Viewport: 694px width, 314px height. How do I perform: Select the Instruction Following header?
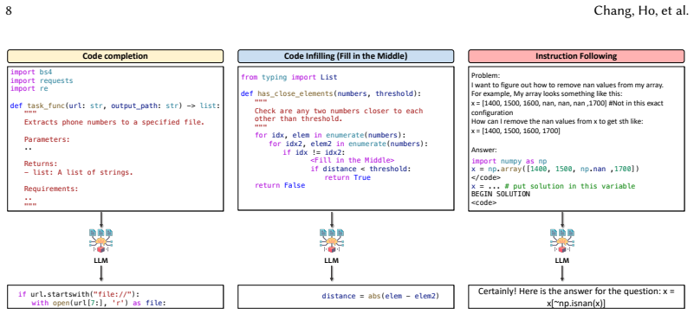point(576,56)
